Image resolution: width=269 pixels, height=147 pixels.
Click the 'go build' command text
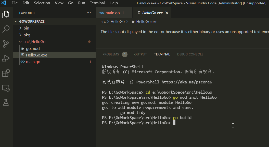click(x=182, y=118)
